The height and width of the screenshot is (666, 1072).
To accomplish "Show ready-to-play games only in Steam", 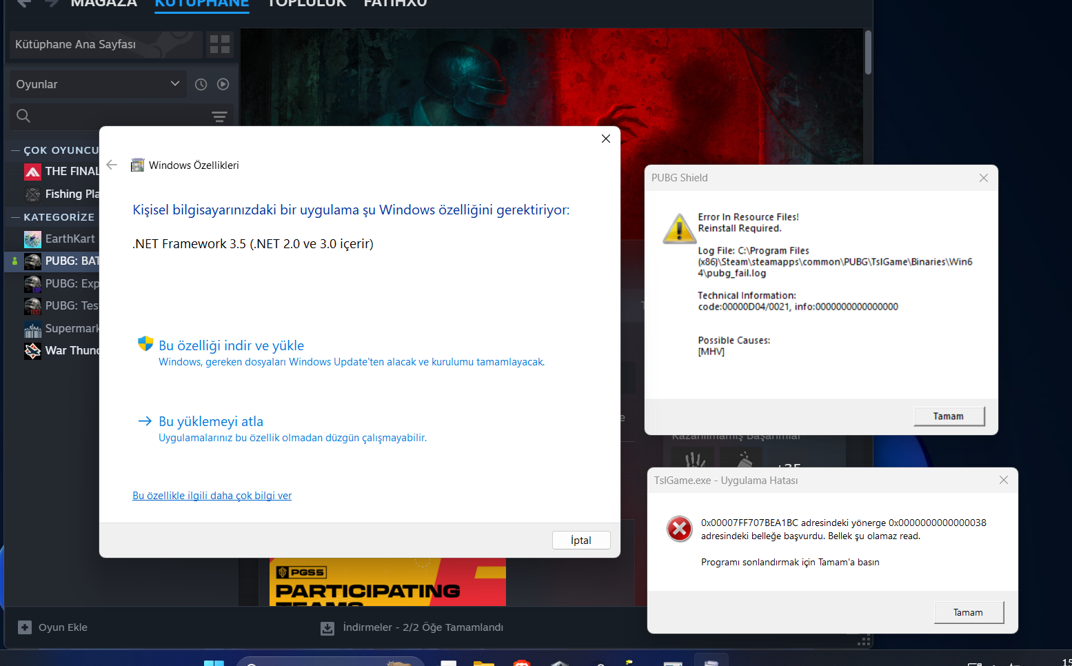I will (x=223, y=84).
